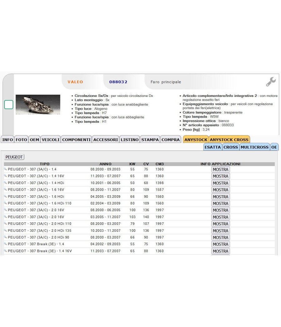Screen dimensions: 281x327
Task: Magnifier icon for 307 2.0 16V 100 kW
Action: (x=5, y=210)
